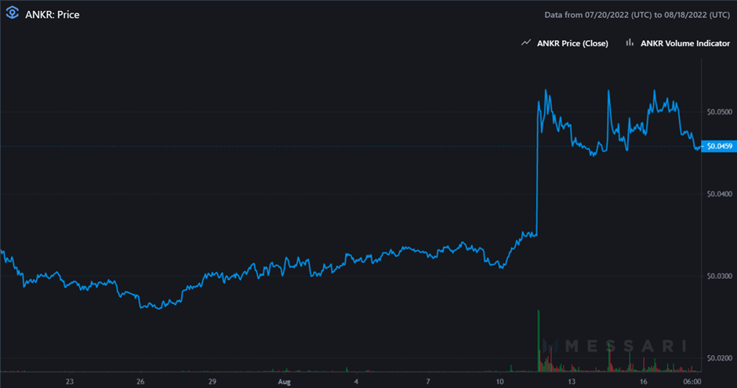Click the $0.0500 price axis label

point(719,112)
